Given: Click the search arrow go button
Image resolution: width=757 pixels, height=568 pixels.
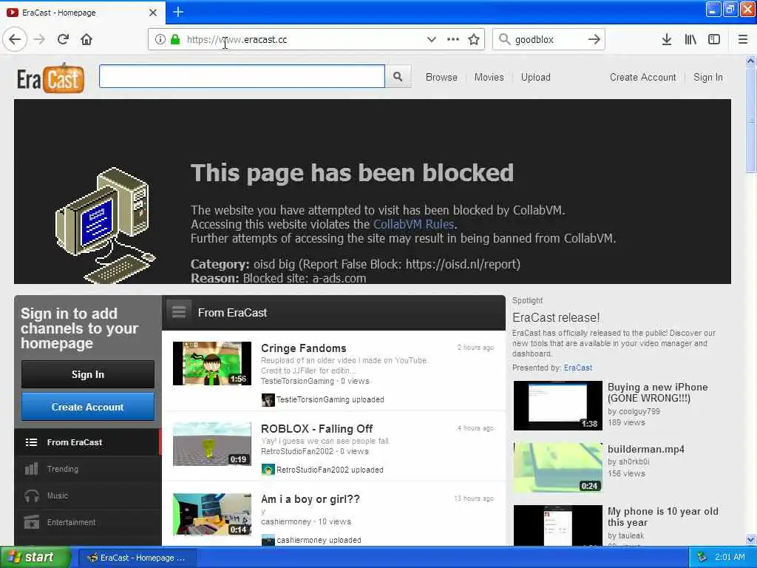Looking at the screenshot, I should (594, 40).
